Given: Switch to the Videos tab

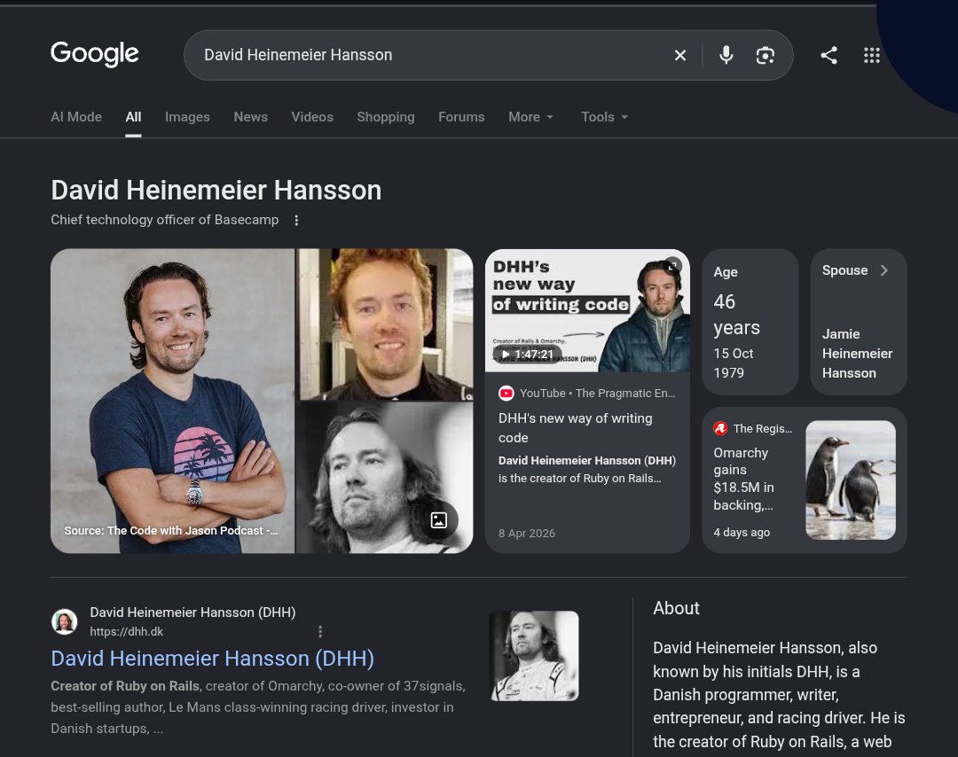Looking at the screenshot, I should point(312,117).
